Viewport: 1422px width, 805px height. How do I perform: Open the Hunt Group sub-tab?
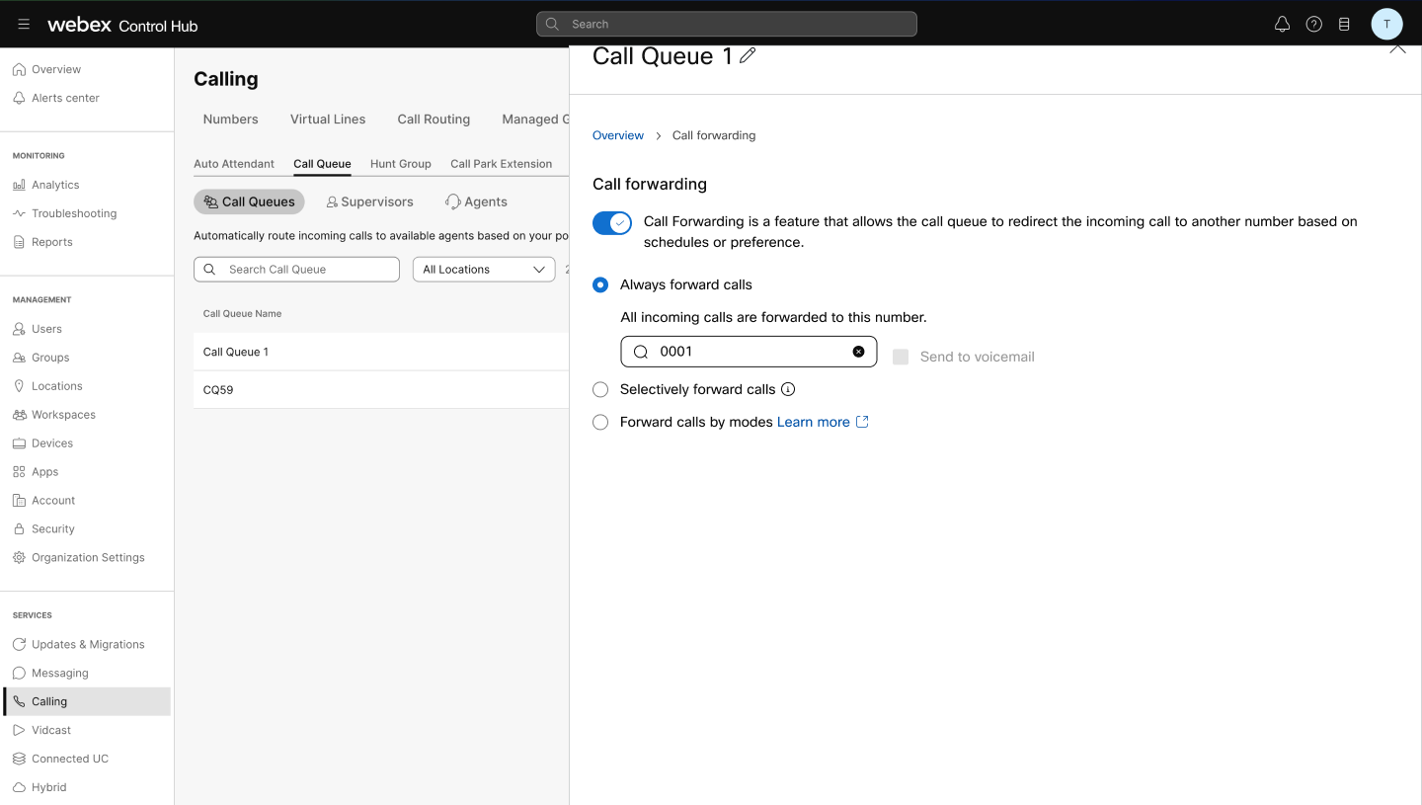[401, 164]
